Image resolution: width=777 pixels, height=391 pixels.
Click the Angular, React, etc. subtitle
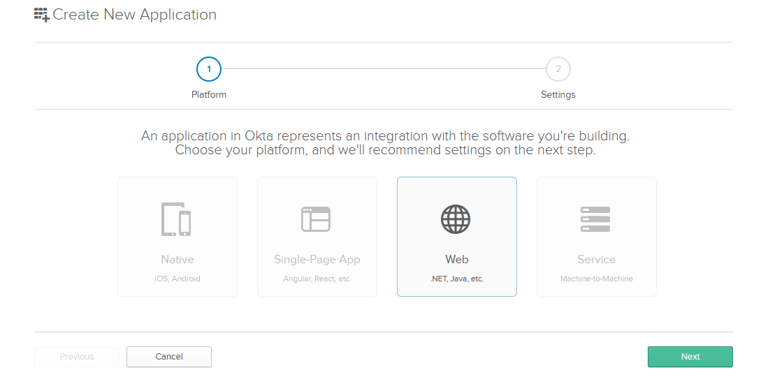click(317, 279)
